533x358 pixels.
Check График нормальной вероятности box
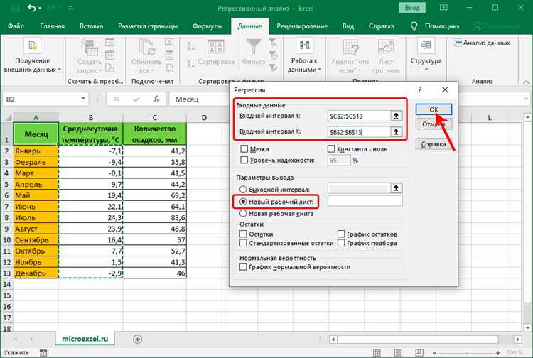[x=243, y=267]
